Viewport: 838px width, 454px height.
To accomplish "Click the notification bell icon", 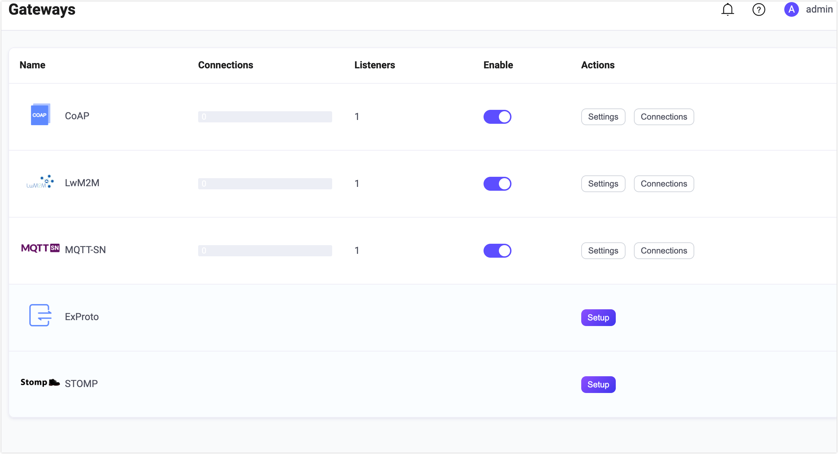I will [x=727, y=10].
